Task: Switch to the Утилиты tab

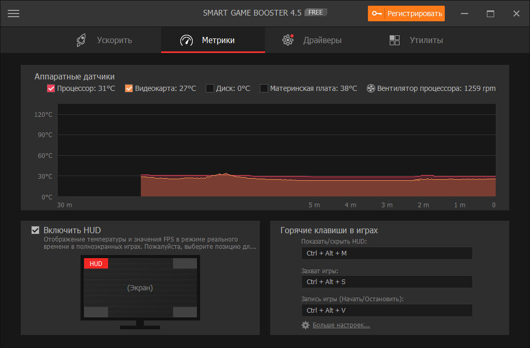Action: pyautogui.click(x=416, y=40)
